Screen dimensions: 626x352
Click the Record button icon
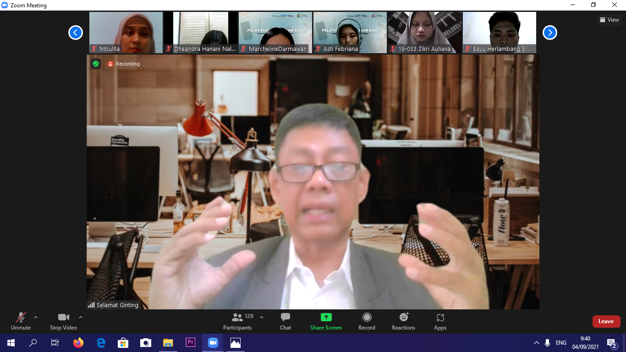tap(367, 317)
